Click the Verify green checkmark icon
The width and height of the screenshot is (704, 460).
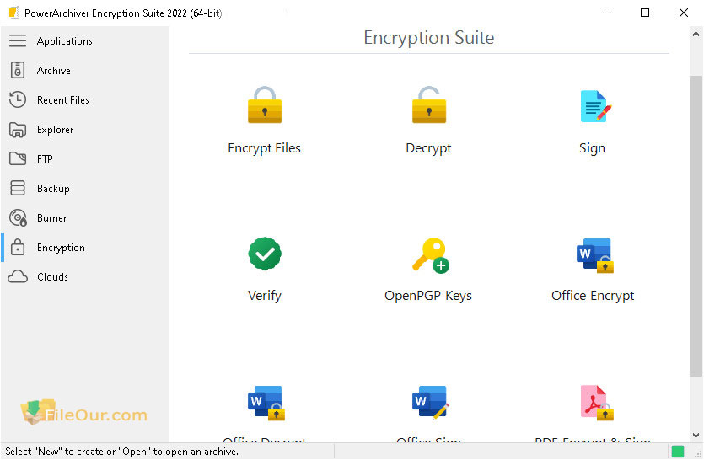click(x=264, y=254)
